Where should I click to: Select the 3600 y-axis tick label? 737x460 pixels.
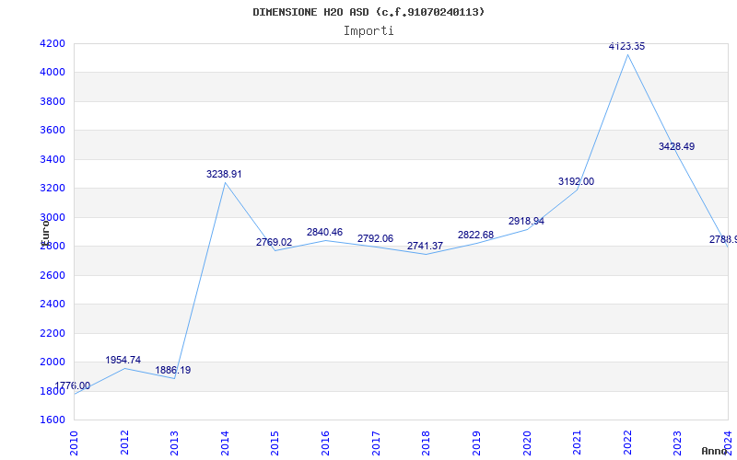tap(51, 130)
